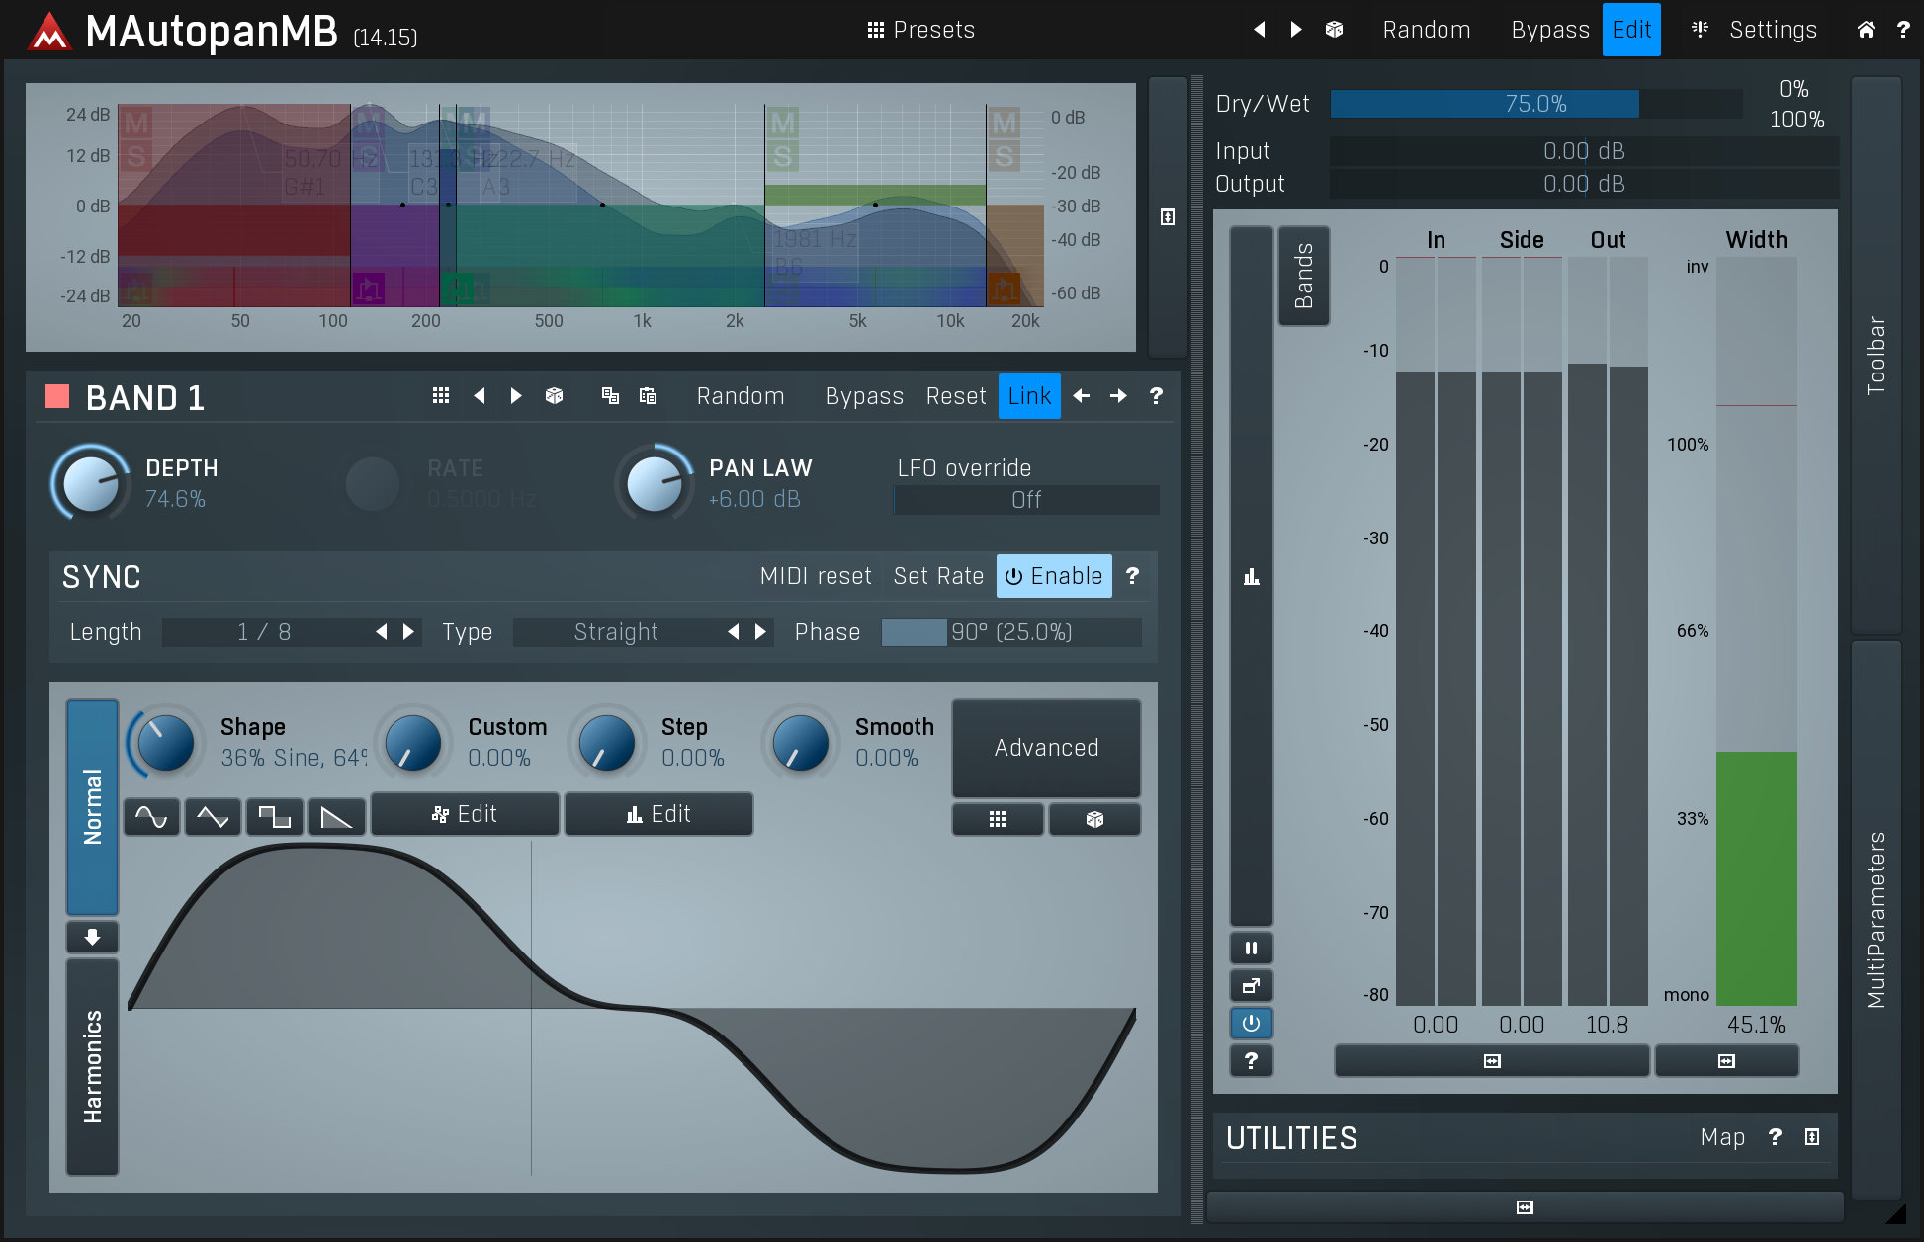
Task: Randomize Band 1 using the dice icon
Action: (554, 396)
